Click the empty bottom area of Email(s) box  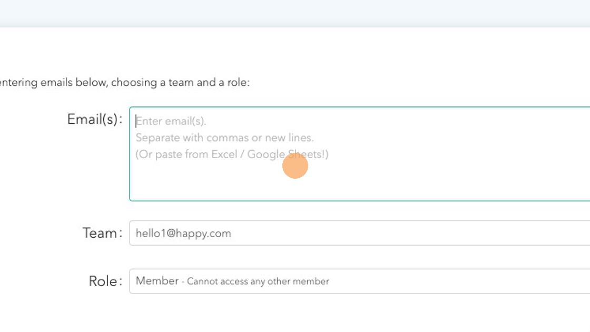tap(358, 187)
